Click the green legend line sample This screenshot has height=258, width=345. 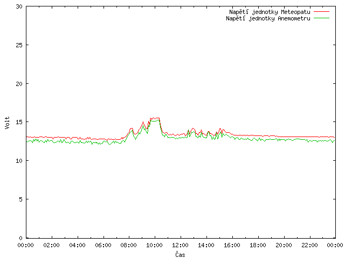[x=321, y=18]
